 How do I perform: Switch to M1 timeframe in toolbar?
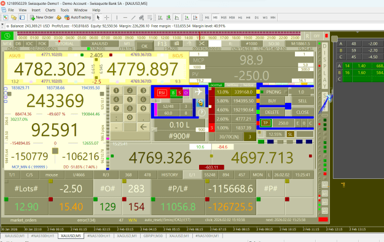point(207,18)
